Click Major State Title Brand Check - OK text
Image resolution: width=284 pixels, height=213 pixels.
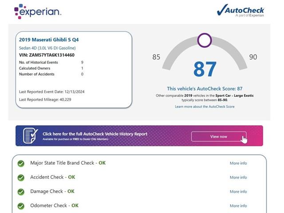coord(68,163)
